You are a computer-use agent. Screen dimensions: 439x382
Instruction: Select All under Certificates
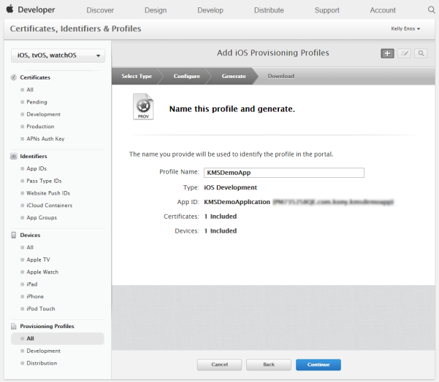pos(30,90)
